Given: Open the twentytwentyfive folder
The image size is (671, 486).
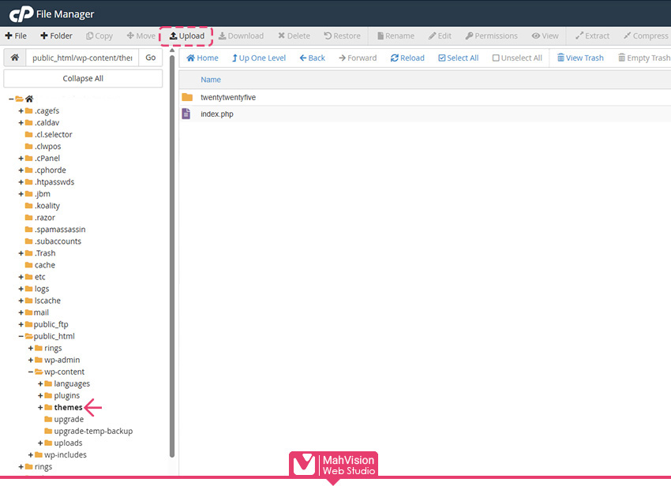Looking at the screenshot, I should pyautogui.click(x=227, y=97).
